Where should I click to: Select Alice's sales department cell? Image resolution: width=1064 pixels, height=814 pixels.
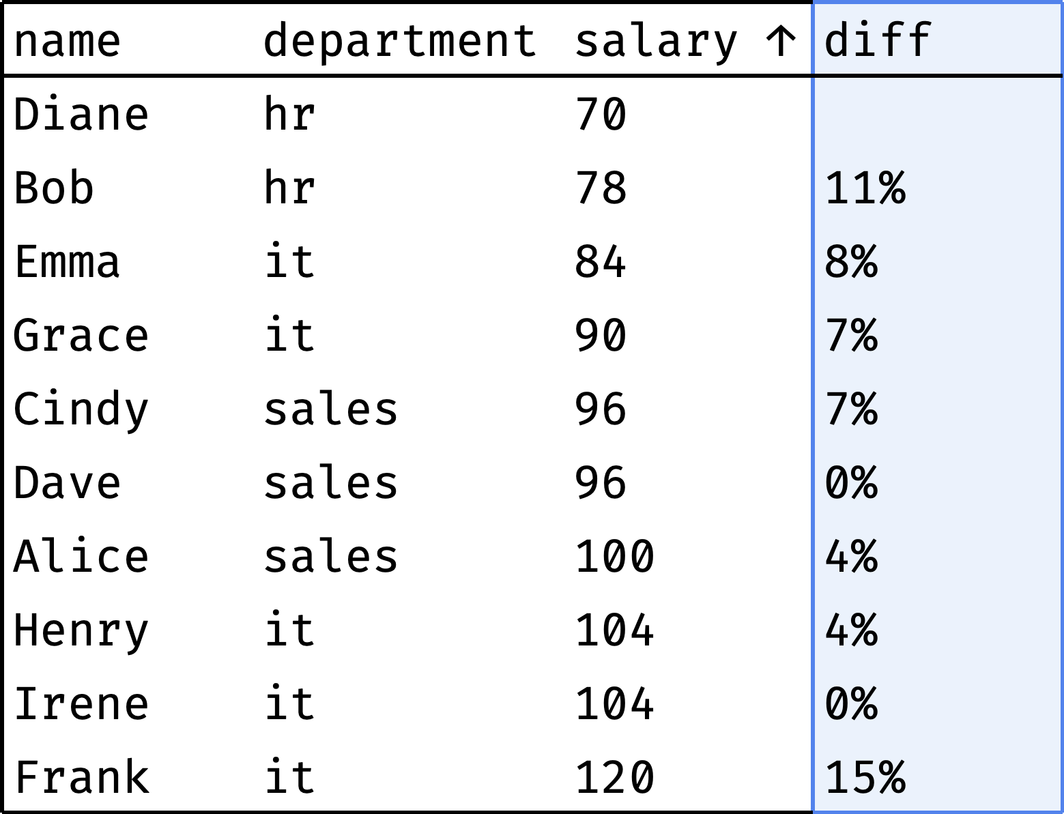click(x=331, y=556)
